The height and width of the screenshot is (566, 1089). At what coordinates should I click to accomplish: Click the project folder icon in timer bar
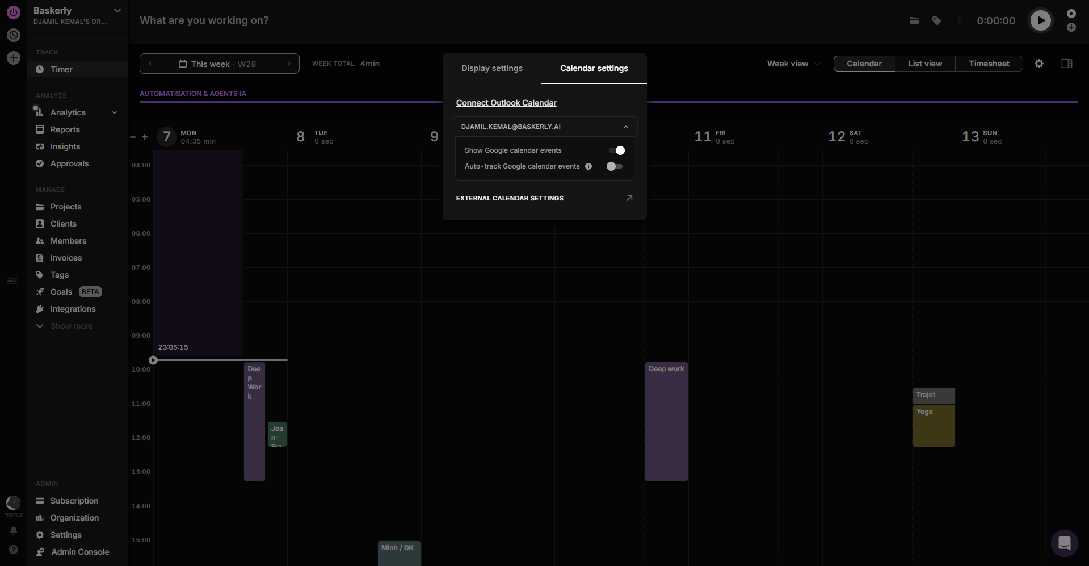tap(914, 21)
